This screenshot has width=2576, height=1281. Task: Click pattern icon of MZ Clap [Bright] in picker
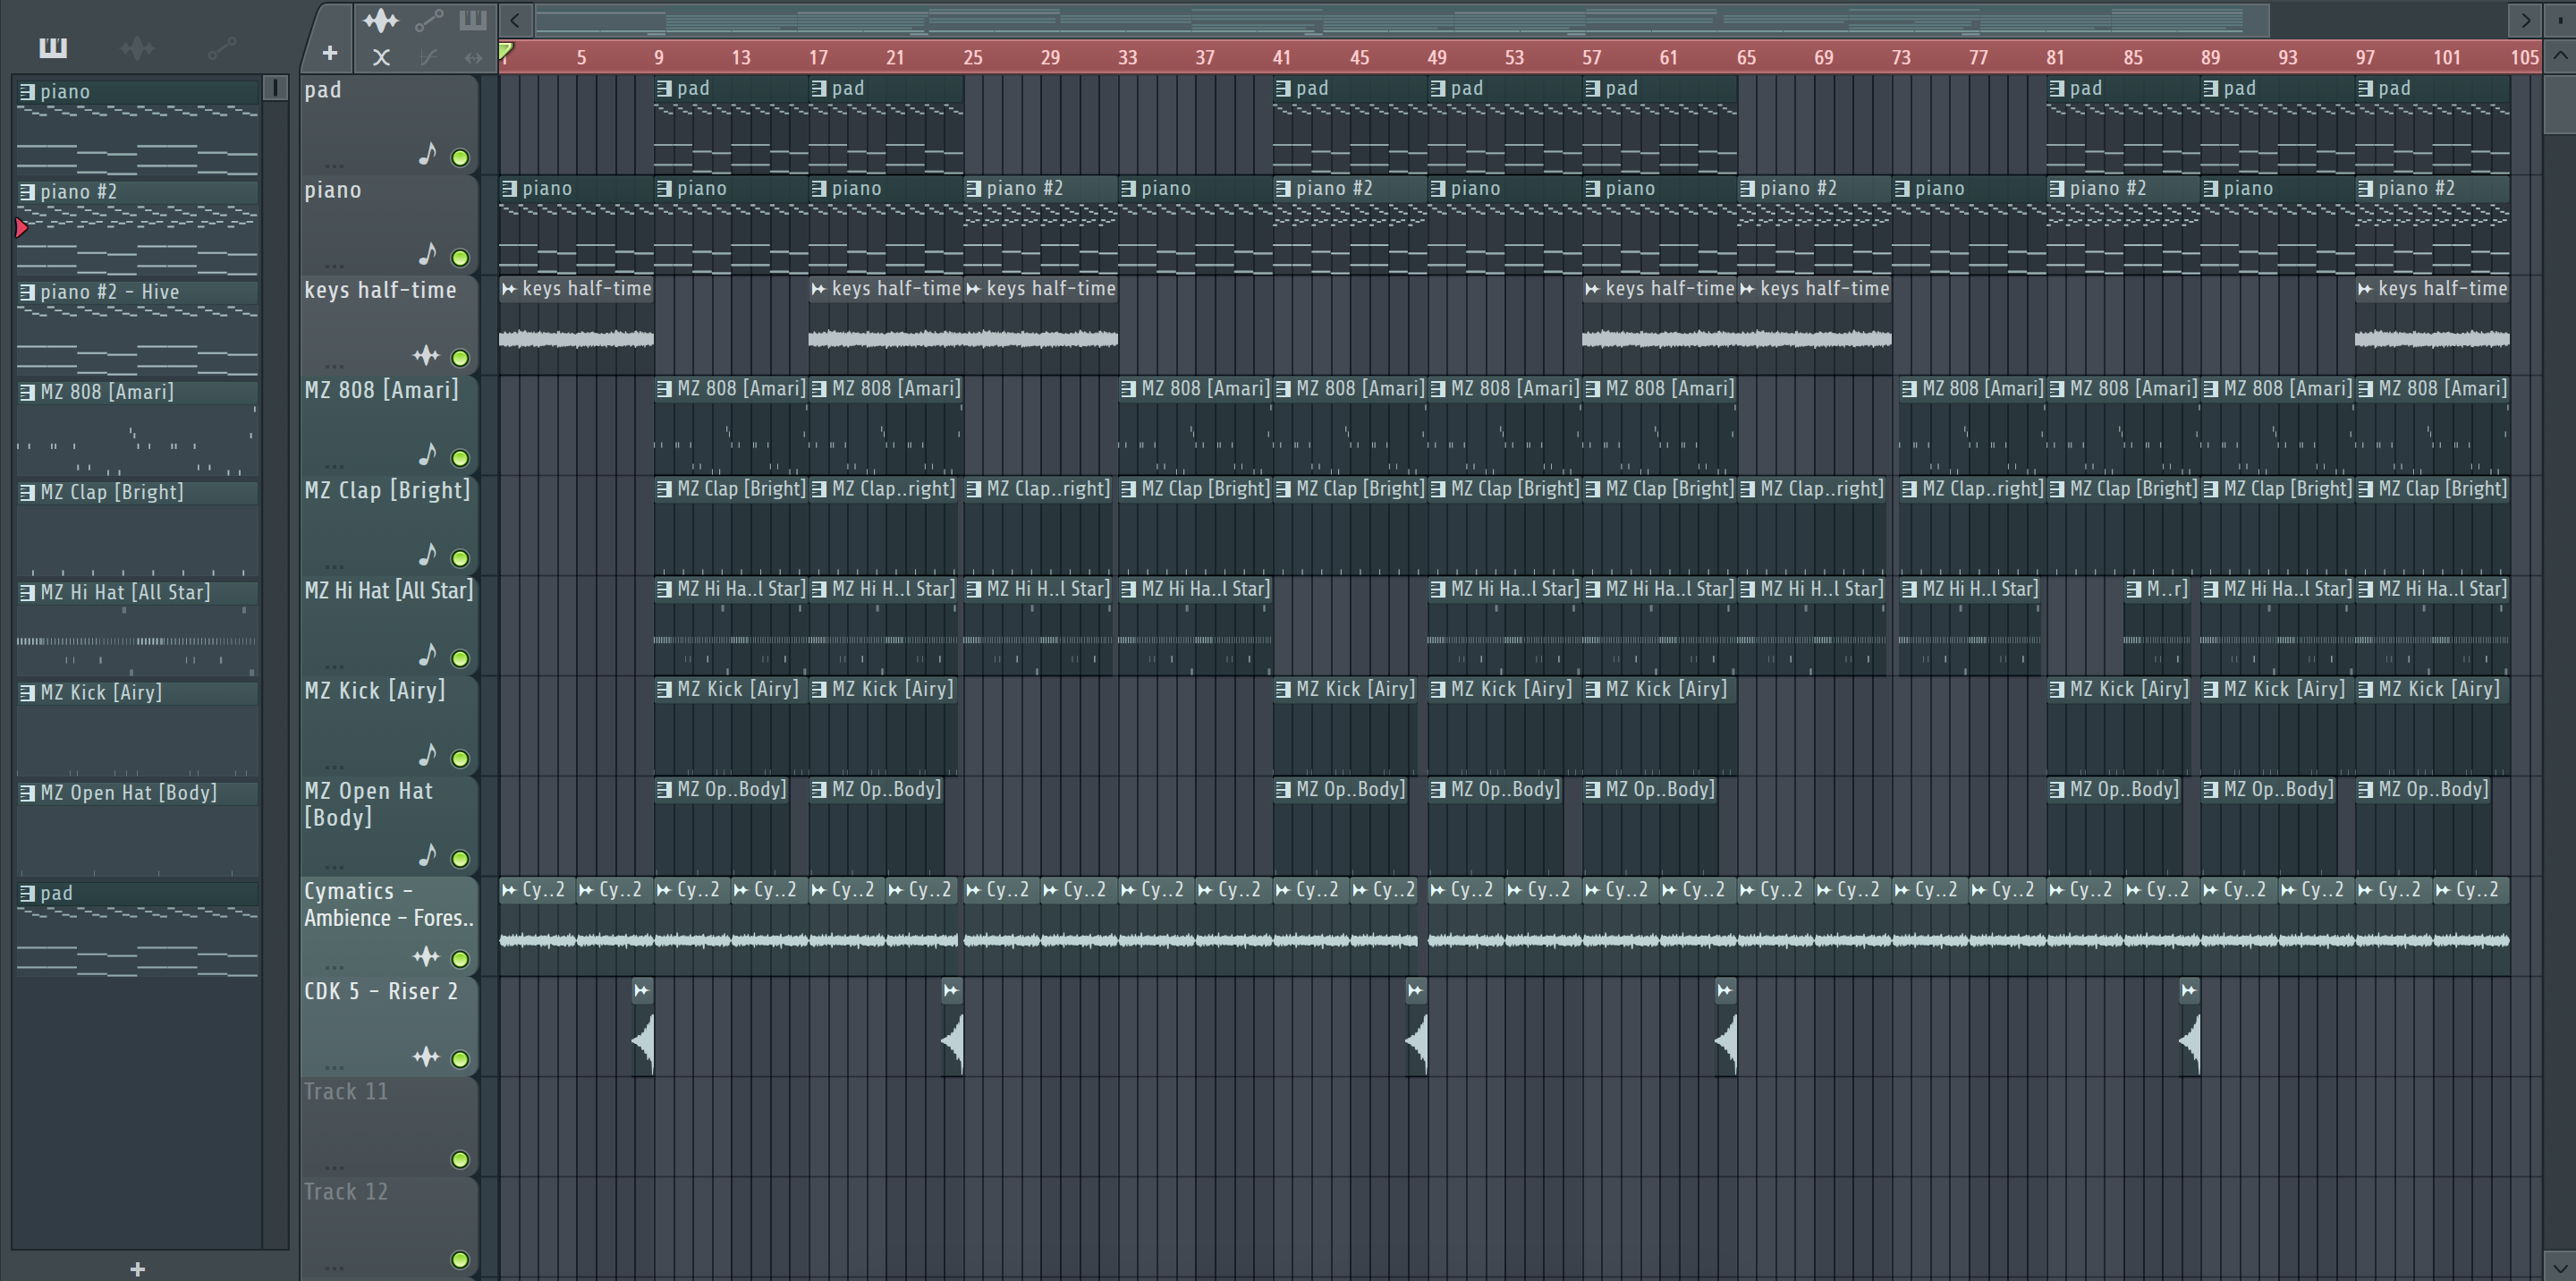28,492
